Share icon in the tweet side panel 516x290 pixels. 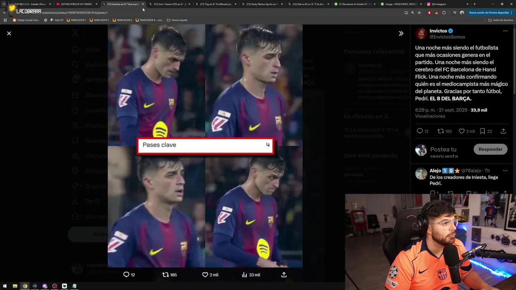coord(504,131)
